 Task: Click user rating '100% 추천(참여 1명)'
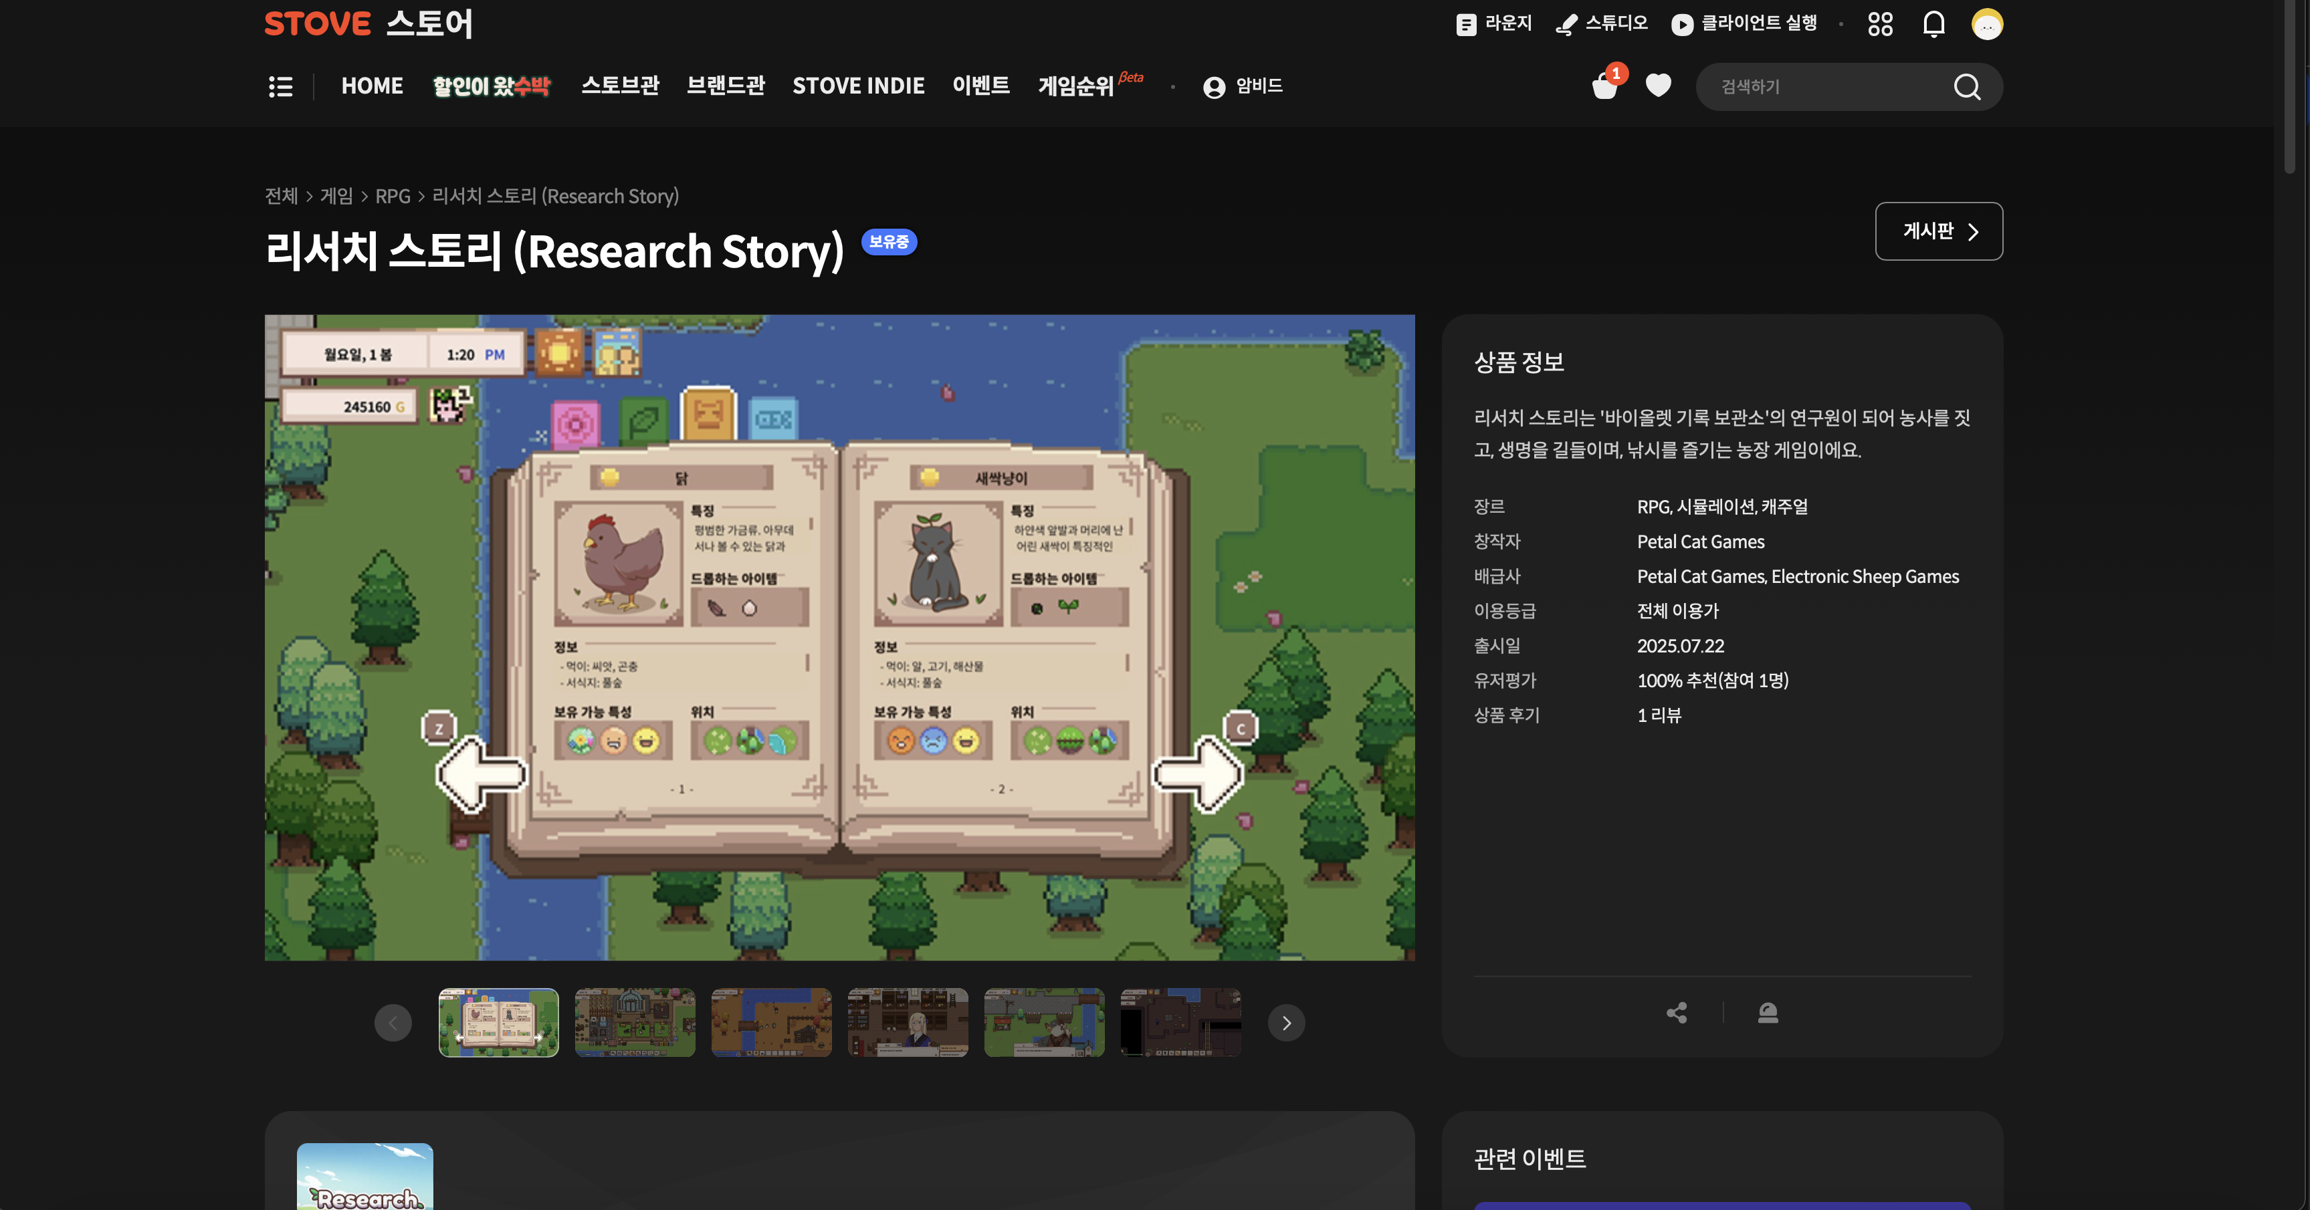pyautogui.click(x=1713, y=681)
